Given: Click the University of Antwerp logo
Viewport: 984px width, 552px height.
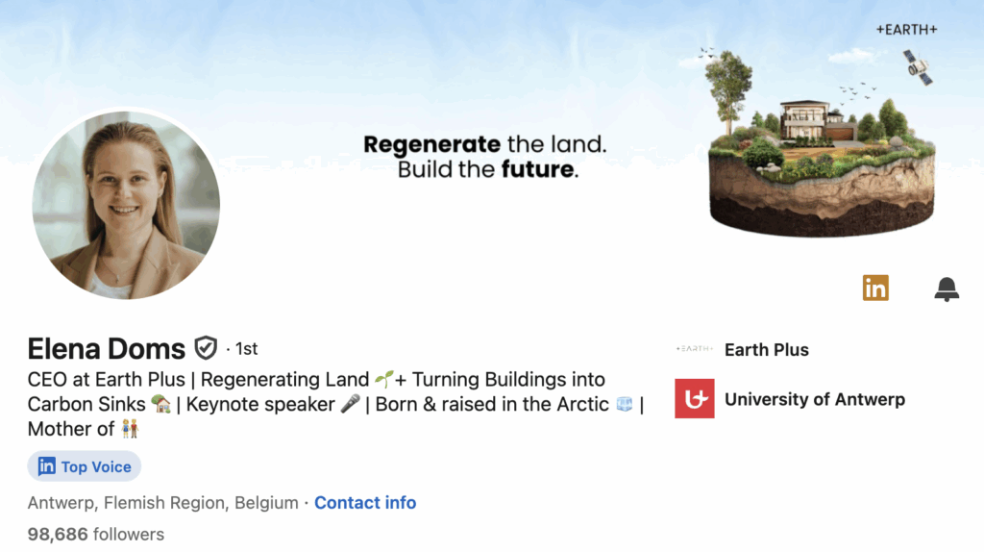Looking at the screenshot, I should tap(695, 399).
